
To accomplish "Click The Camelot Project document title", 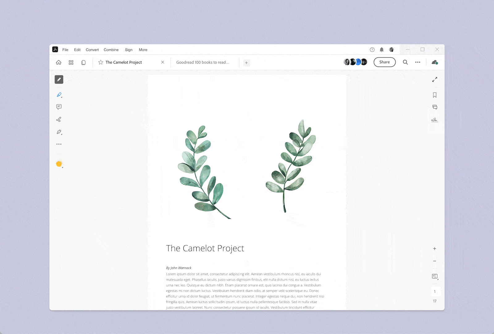I will (x=205, y=248).
